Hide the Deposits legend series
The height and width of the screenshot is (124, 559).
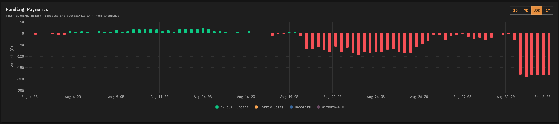coord(303,107)
